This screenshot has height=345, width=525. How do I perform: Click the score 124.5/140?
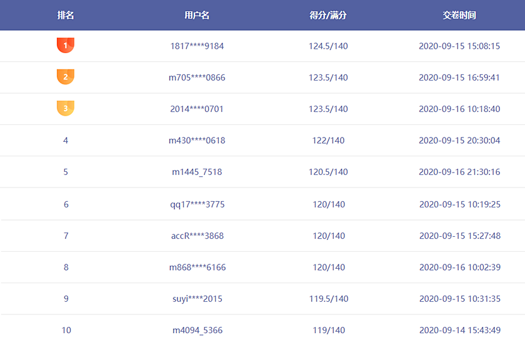[x=328, y=46]
